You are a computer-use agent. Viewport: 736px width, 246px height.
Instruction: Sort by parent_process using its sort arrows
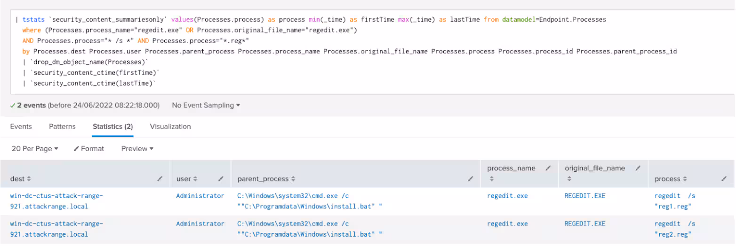294,179
